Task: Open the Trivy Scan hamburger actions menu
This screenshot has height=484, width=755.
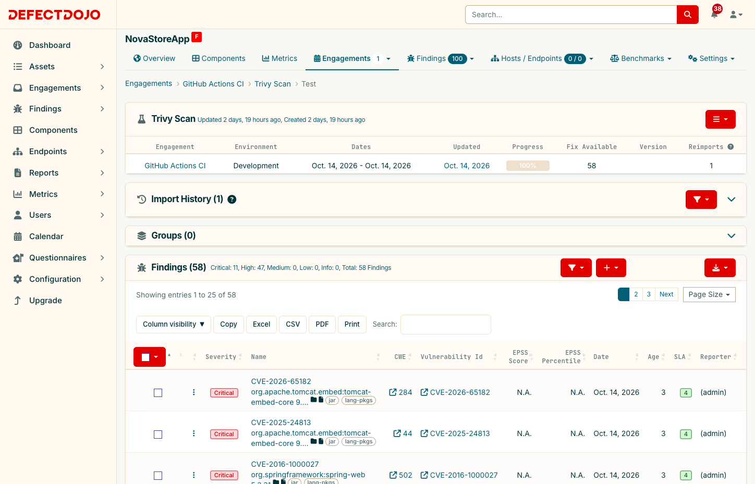Action: (x=720, y=119)
